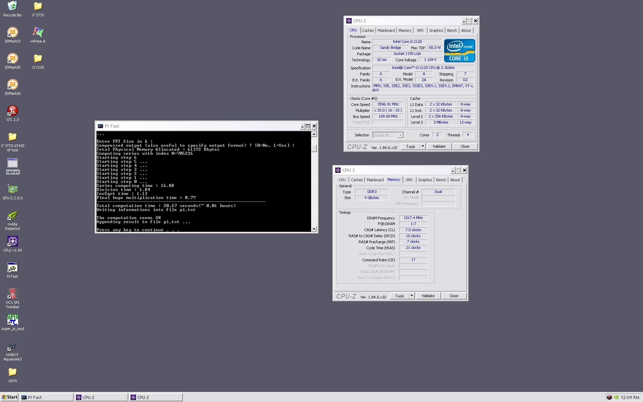This screenshot has width=643, height=402.
Task: Click the taskbar clock showing 12:09 PM
Action: click(630, 397)
